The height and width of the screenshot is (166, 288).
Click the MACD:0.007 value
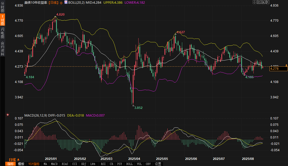pos(95,116)
